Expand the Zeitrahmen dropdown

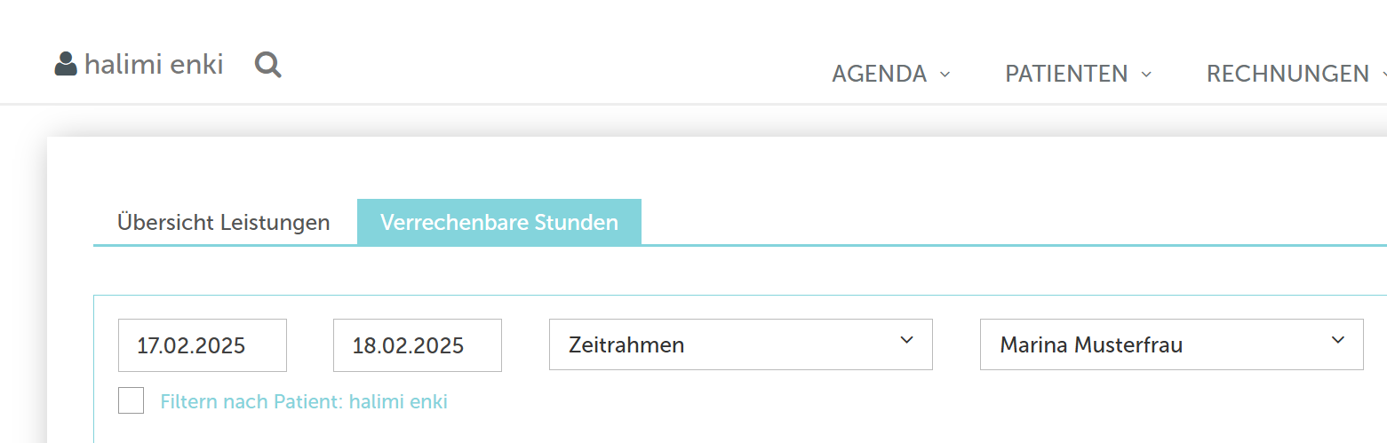click(741, 344)
